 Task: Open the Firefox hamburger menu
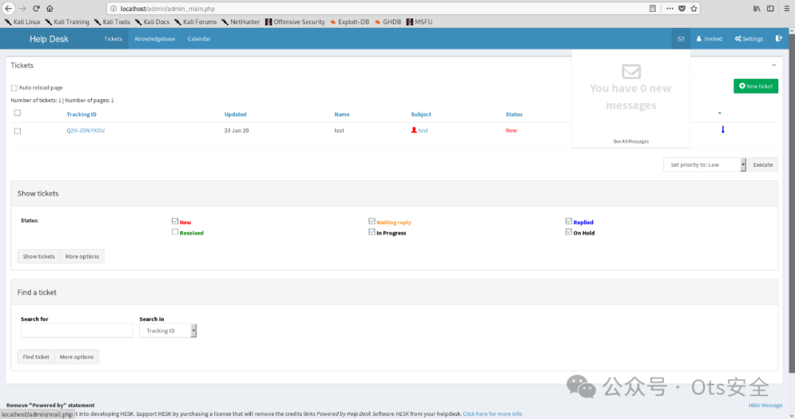[787, 9]
